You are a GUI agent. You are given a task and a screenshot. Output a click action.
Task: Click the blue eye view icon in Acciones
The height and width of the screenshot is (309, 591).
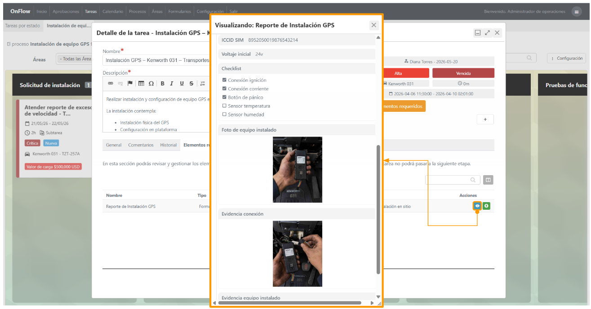tap(477, 206)
